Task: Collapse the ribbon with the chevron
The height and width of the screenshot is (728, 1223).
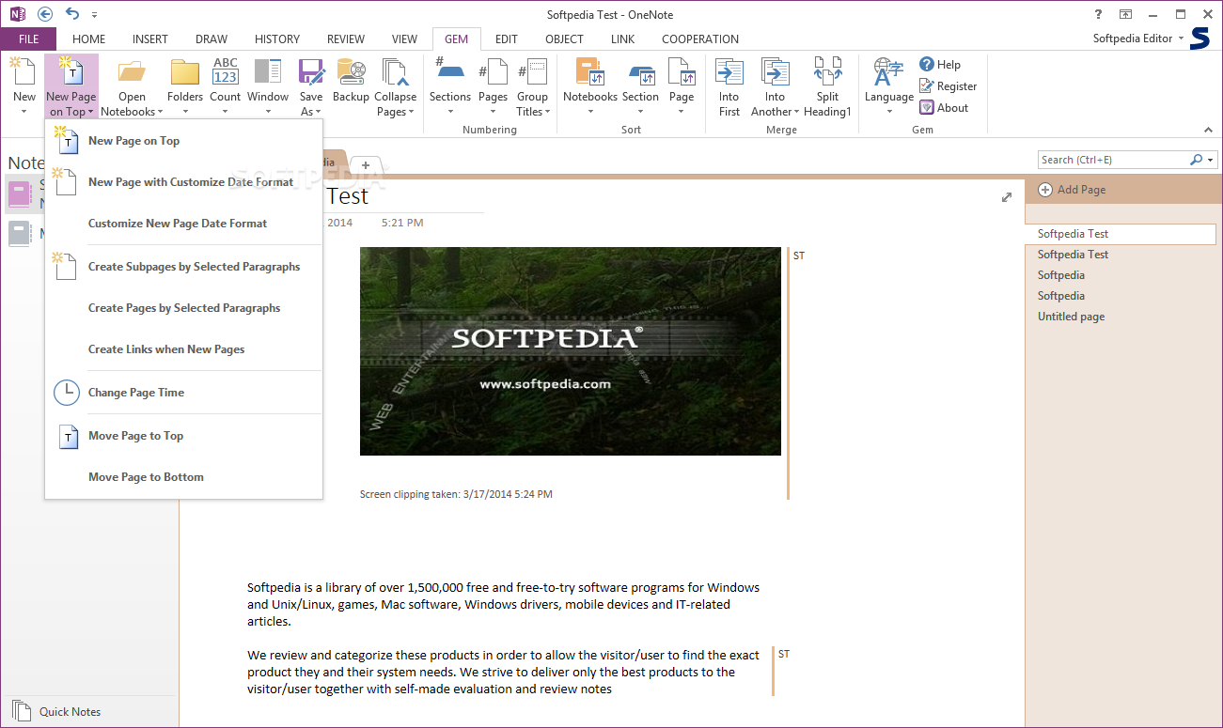Action: click(x=1209, y=130)
